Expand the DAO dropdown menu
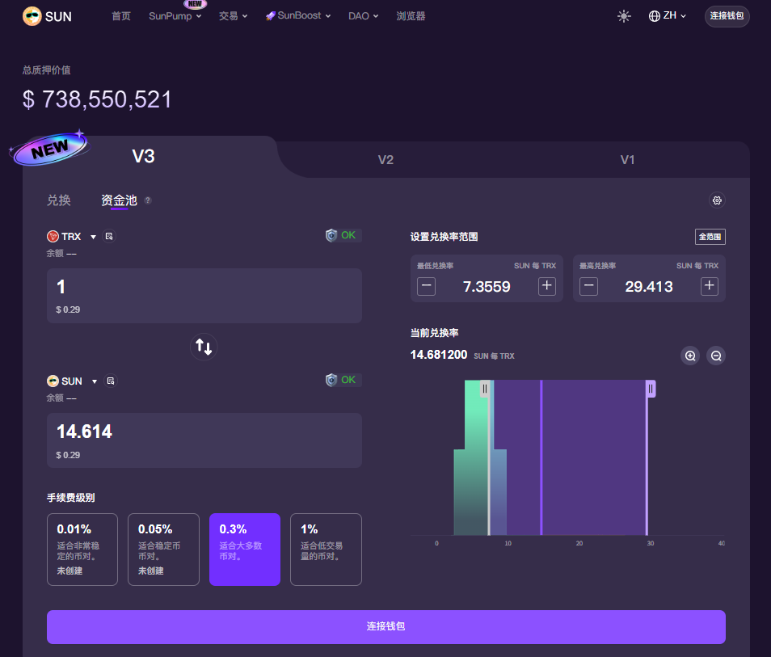Viewport: 771px width, 657px height. [x=364, y=16]
